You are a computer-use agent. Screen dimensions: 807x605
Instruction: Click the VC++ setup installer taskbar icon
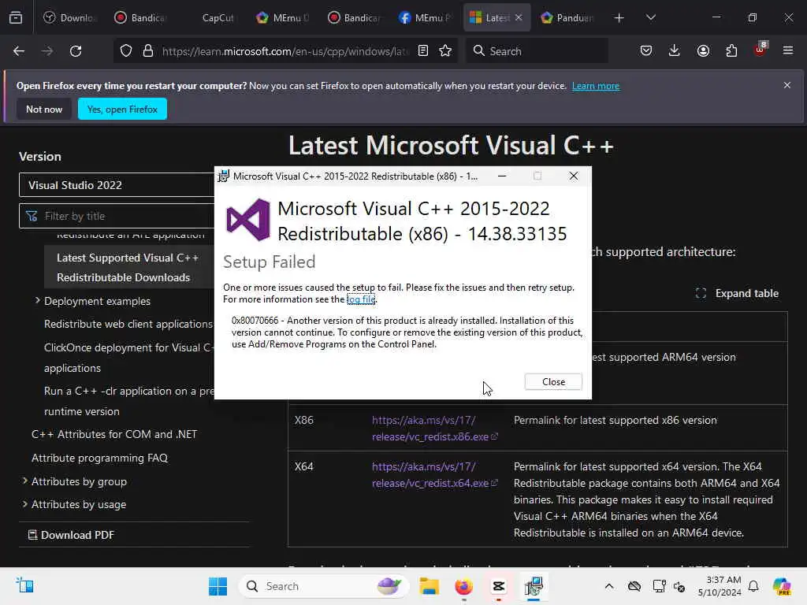coord(534,586)
